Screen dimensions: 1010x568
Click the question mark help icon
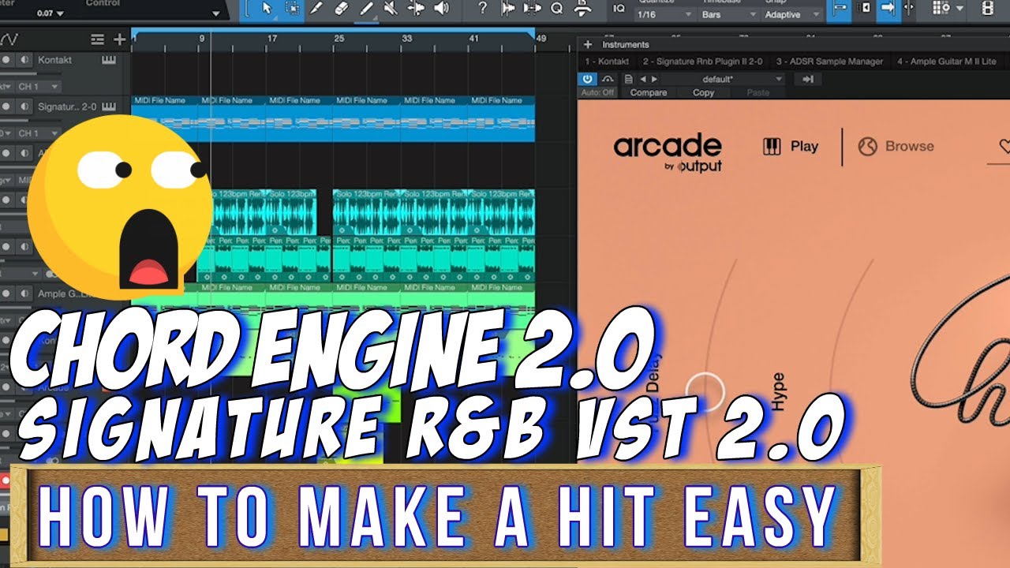point(483,9)
